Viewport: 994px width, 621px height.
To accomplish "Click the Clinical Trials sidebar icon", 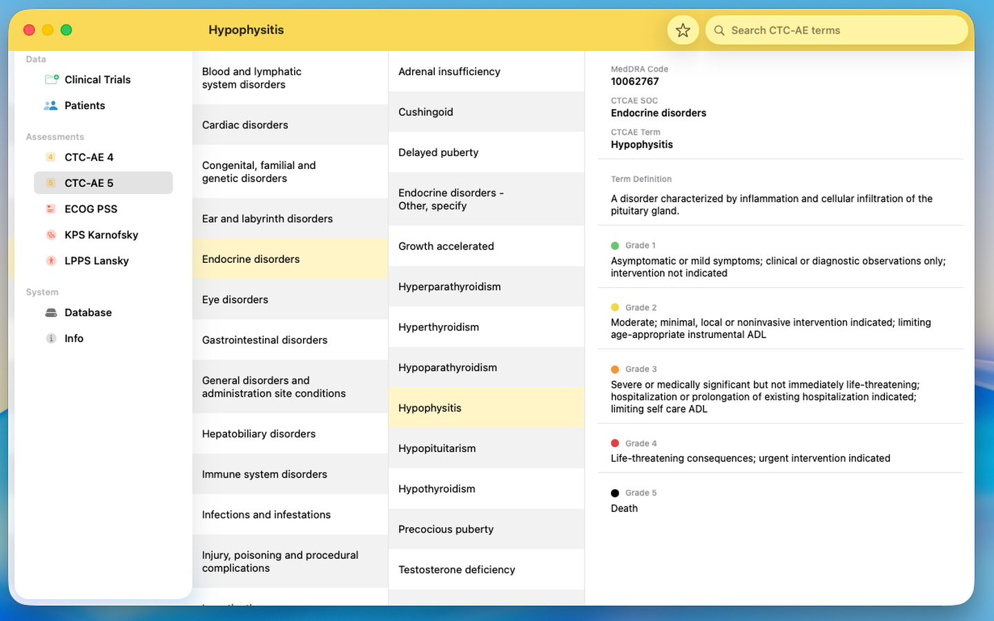I will 51,79.
